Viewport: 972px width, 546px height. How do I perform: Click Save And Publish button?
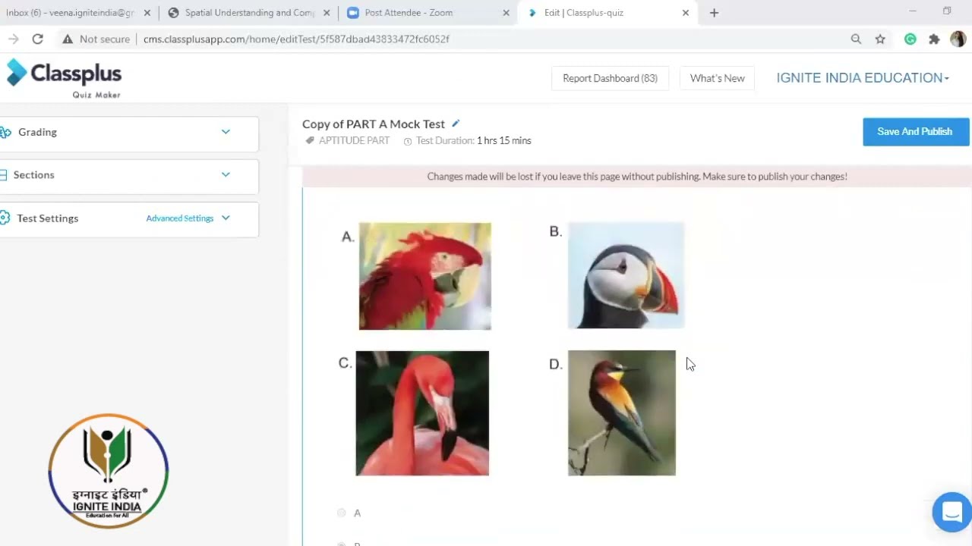click(x=916, y=132)
